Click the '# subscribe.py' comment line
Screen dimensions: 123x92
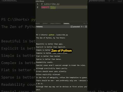pos(50,4)
